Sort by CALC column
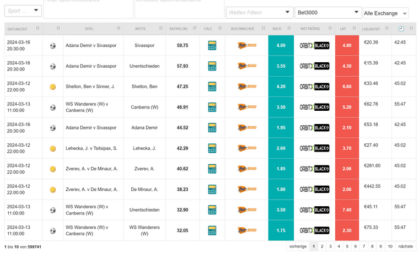419x253 pixels. pyautogui.click(x=220, y=28)
